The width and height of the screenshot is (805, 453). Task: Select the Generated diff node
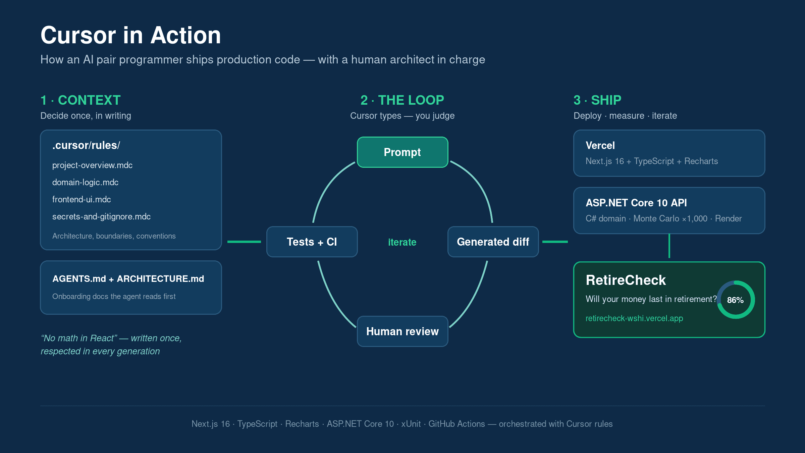[493, 242]
